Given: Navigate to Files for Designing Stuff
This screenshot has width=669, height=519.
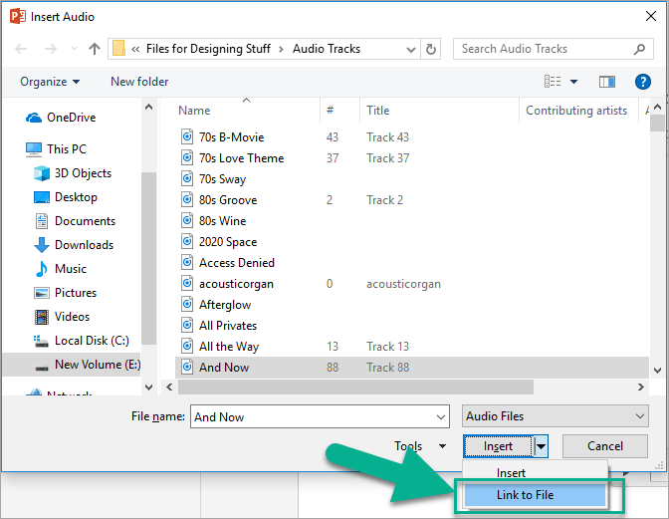Looking at the screenshot, I should click(x=208, y=49).
